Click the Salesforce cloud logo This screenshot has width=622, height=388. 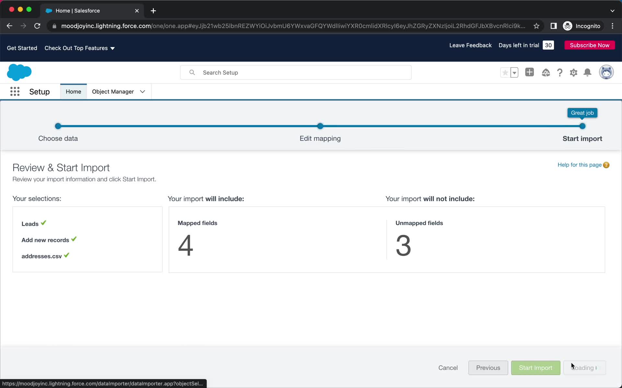pos(19,72)
